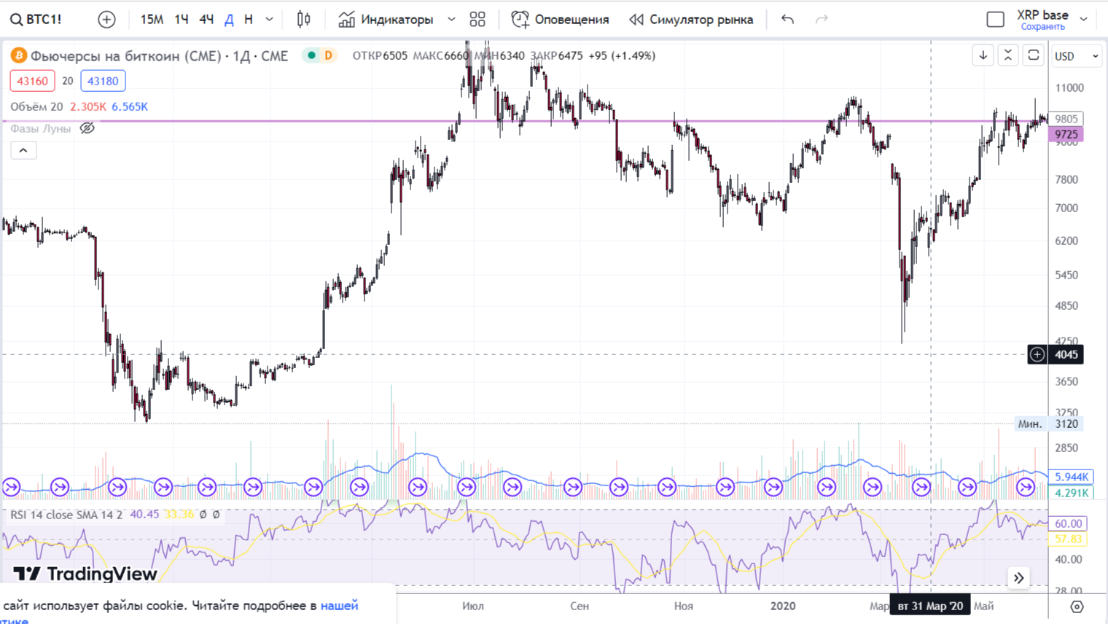Open the candlestick chart type selector
The height and width of the screenshot is (624, 1108).
tap(304, 19)
